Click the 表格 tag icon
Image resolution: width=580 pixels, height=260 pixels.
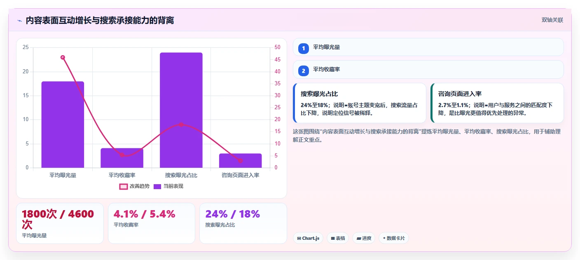coord(333,239)
